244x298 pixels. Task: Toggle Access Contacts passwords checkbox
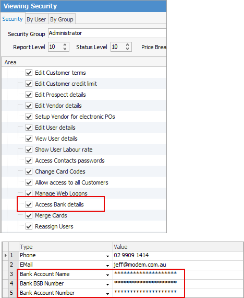click(29, 161)
